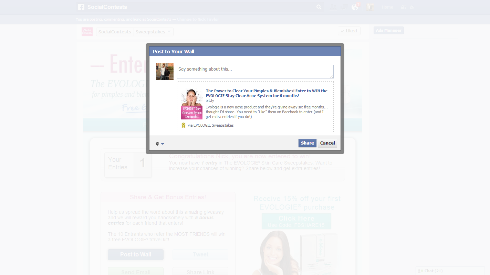The height and width of the screenshot is (275, 490).
Task: Open the privacy shortcuts lock icon
Action: [x=404, y=7]
